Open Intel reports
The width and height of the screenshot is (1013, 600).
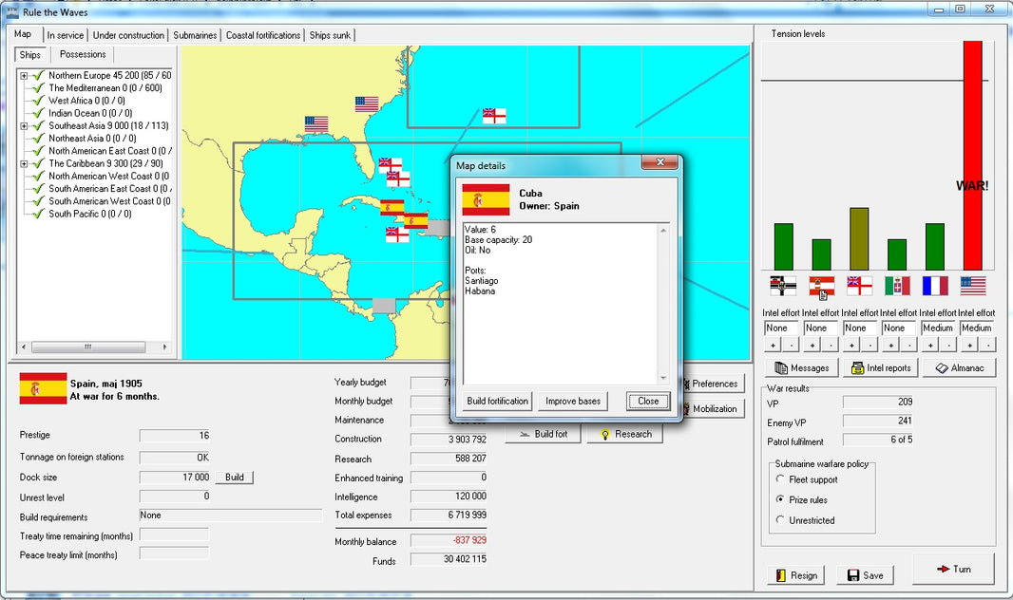click(x=880, y=367)
